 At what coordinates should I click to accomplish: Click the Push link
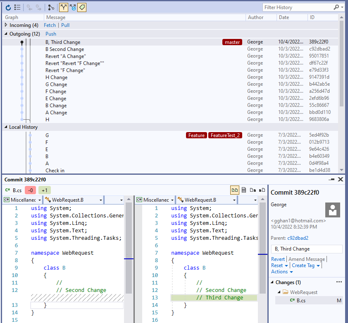tap(51, 34)
